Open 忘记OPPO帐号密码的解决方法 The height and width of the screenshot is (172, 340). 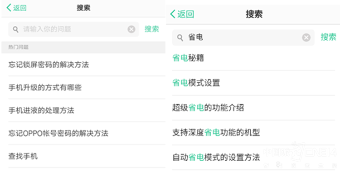(87, 133)
